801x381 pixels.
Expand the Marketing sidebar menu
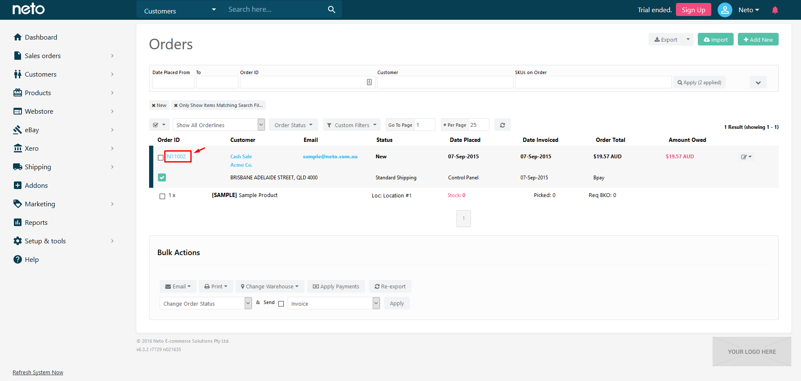112,204
